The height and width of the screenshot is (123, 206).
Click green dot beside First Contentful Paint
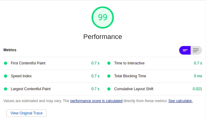(x=6, y=63)
